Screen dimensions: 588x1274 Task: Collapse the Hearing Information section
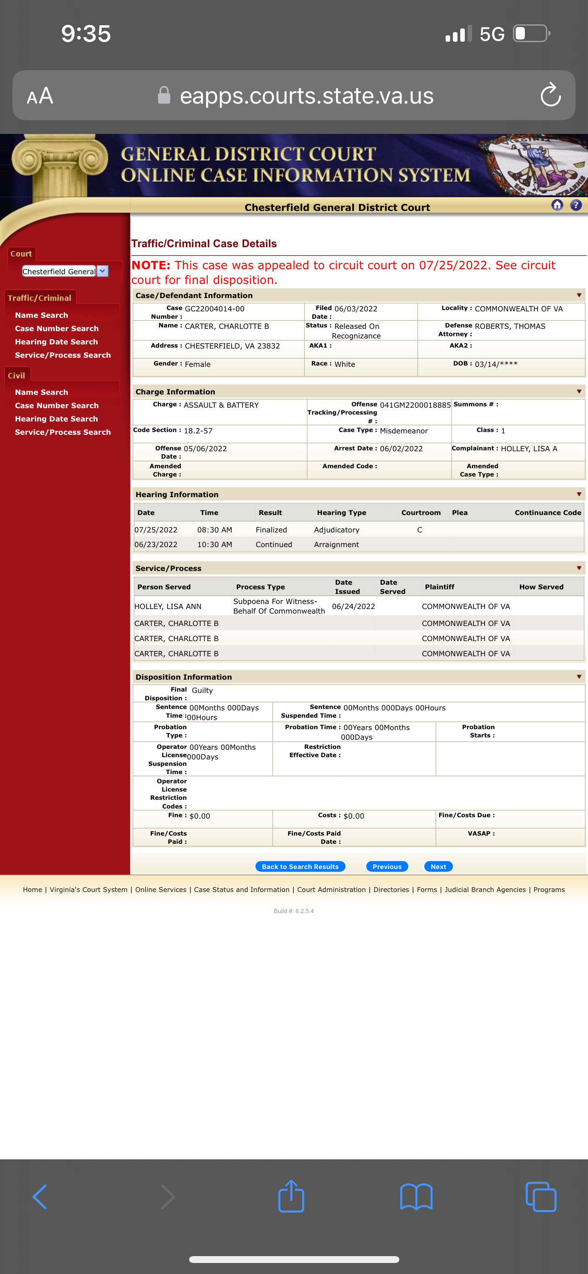click(579, 494)
